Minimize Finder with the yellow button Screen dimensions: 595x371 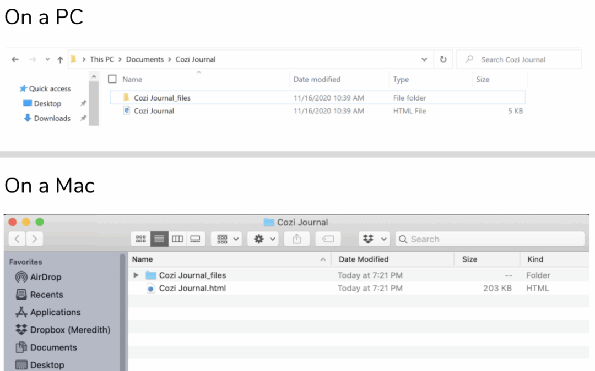[26, 222]
